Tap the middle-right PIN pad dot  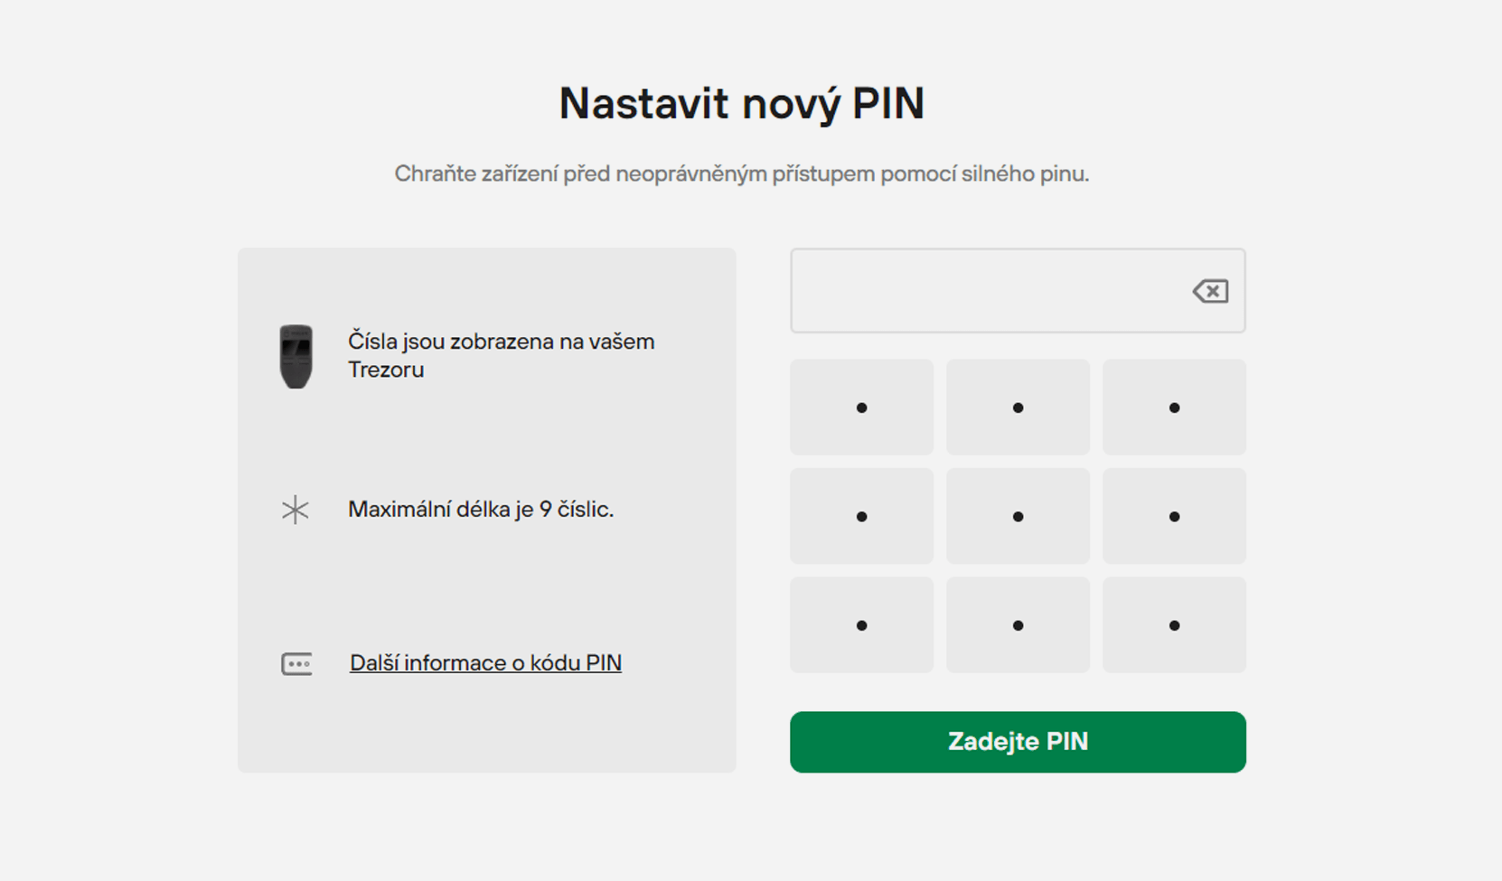coord(1174,516)
